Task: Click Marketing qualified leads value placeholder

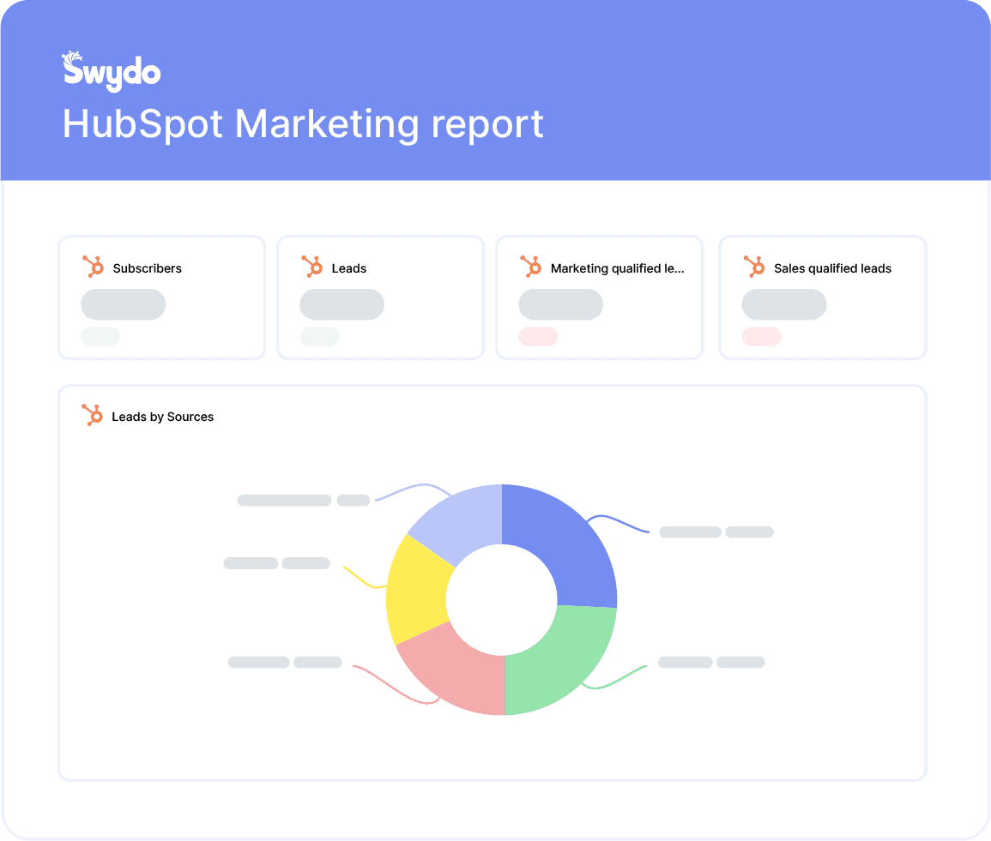Action: (x=560, y=304)
